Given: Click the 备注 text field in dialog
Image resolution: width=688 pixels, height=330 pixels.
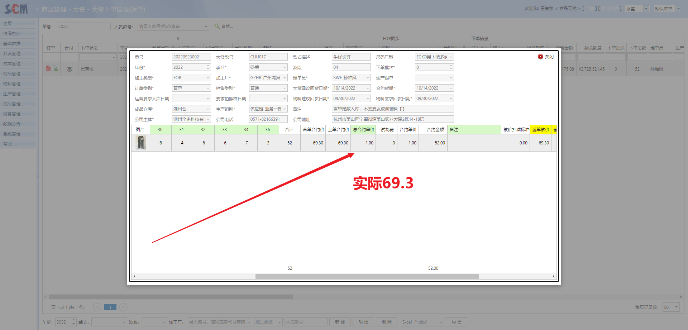Looking at the screenshot, I should tap(392, 109).
